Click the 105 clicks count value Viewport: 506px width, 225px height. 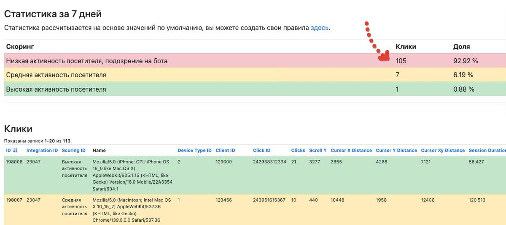coord(401,61)
